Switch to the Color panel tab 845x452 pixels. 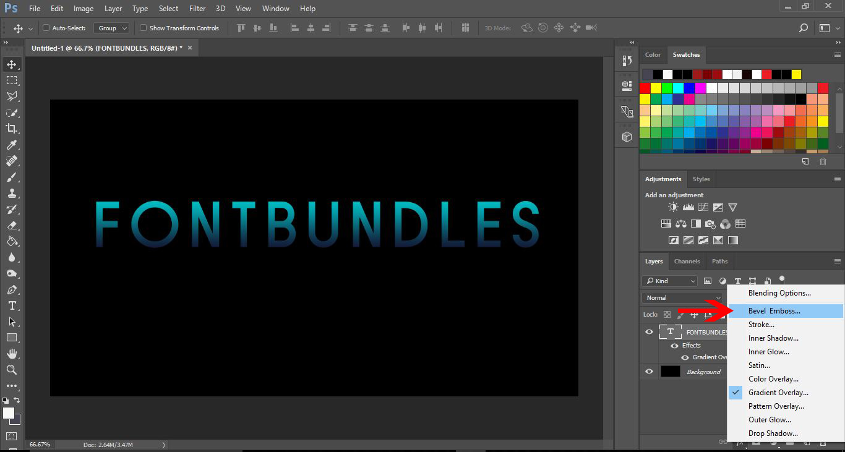[653, 54]
